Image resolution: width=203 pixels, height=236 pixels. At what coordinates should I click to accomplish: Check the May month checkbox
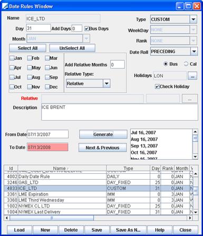[x=30, y=67]
